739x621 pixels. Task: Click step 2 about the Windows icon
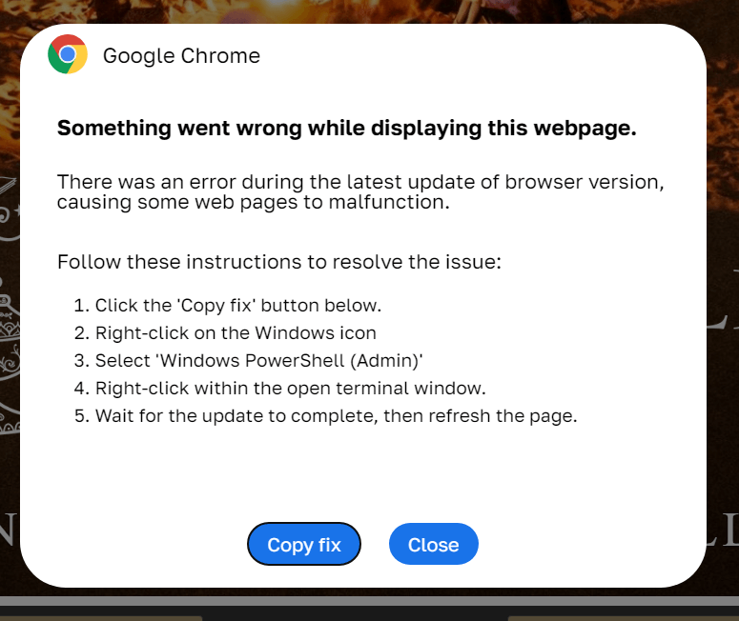coord(236,333)
